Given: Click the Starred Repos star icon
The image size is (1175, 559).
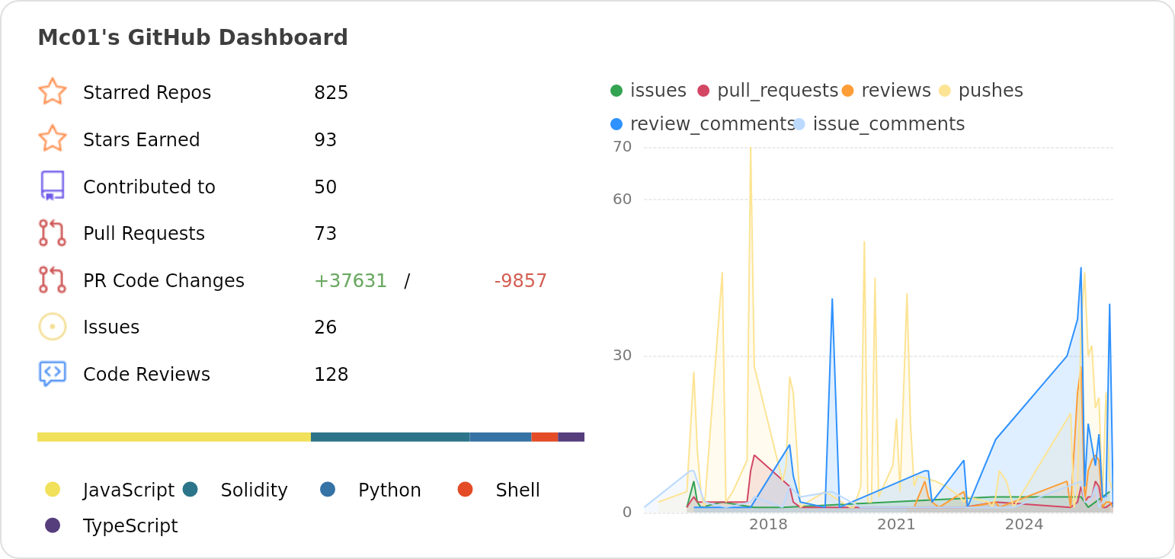Looking at the screenshot, I should coord(53,92).
